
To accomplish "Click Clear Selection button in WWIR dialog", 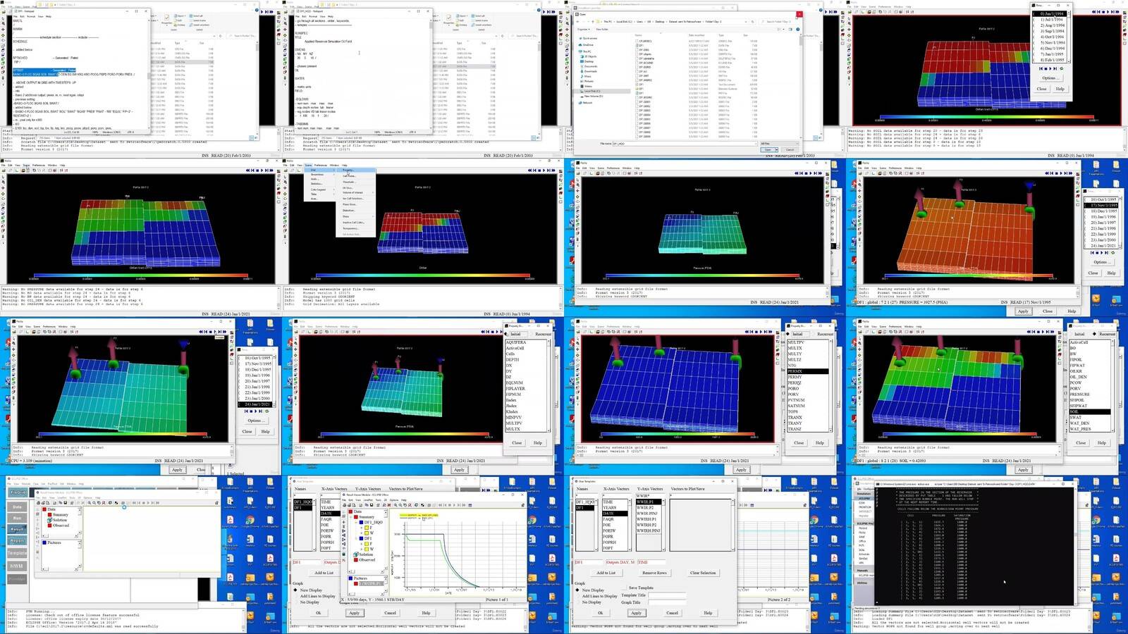I will (x=704, y=573).
